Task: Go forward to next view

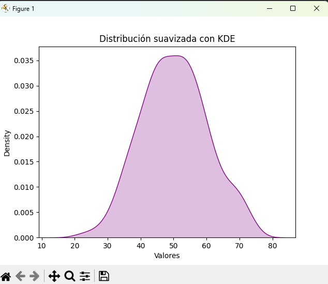Action: pos(35,276)
